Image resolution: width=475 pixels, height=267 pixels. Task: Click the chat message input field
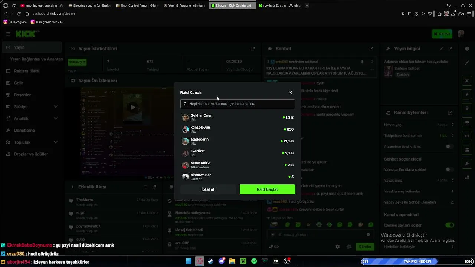pos(319,235)
